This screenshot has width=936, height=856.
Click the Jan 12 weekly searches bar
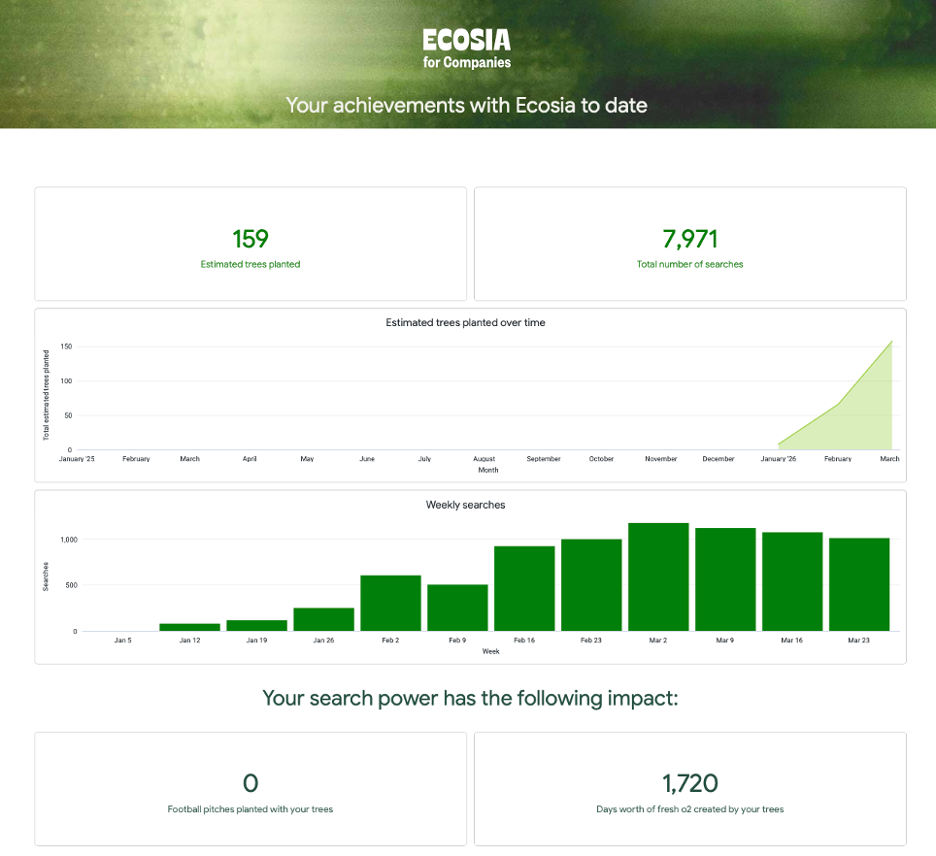tap(189, 627)
